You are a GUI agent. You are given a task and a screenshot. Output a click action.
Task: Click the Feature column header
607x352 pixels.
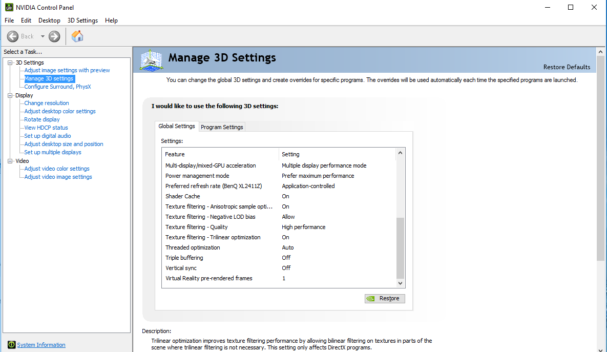pyautogui.click(x=220, y=154)
